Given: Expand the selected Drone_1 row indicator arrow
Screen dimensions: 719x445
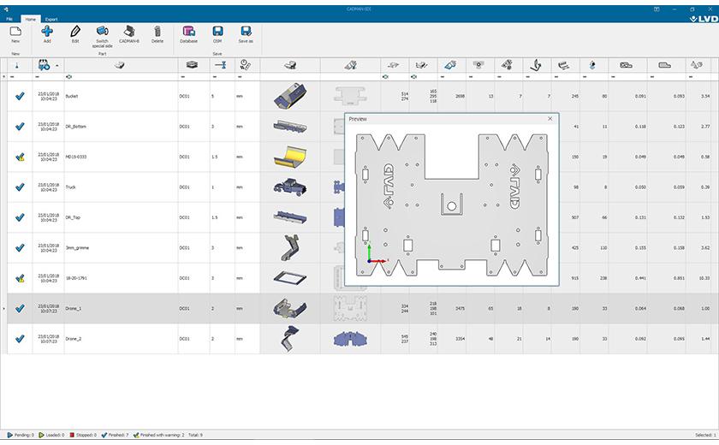Looking at the screenshot, I should (3, 308).
